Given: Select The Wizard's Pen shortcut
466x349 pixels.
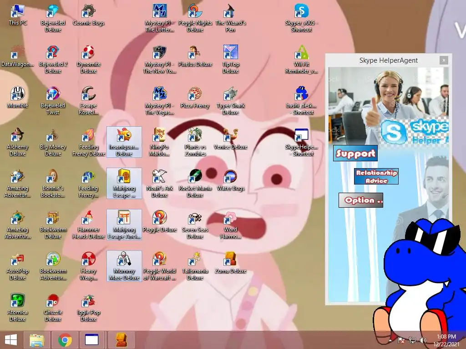Looking at the screenshot, I should (230, 18).
